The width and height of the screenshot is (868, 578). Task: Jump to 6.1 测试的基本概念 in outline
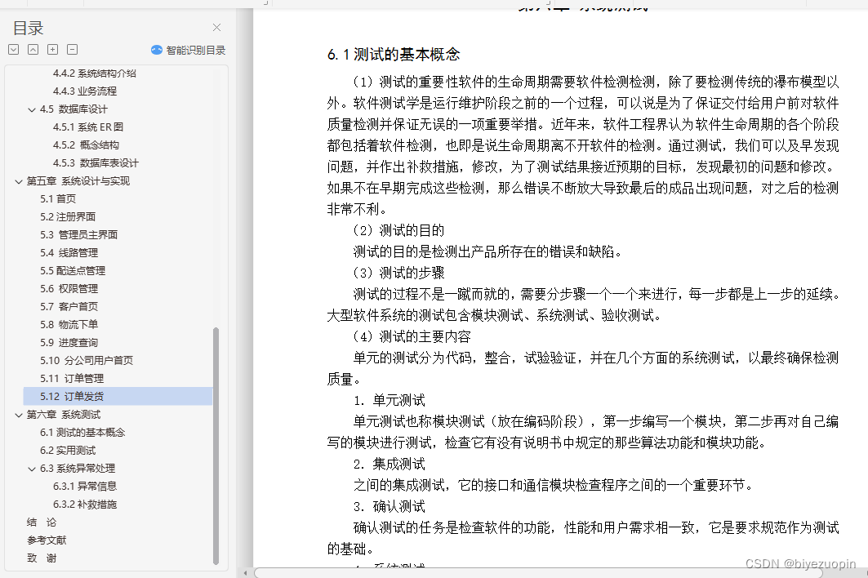82,432
